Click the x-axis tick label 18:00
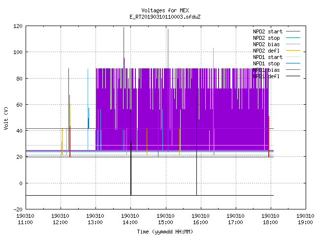 point(270,222)
